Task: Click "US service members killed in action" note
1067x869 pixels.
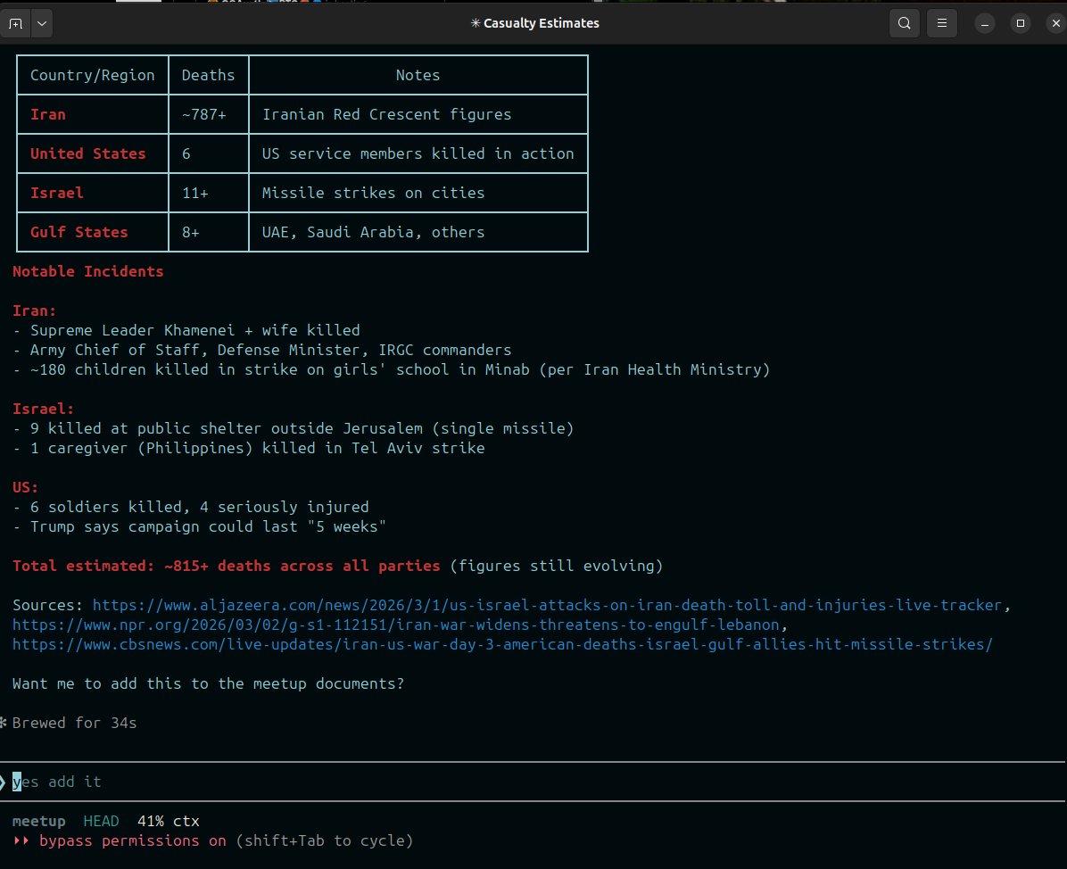Action: 418,153
